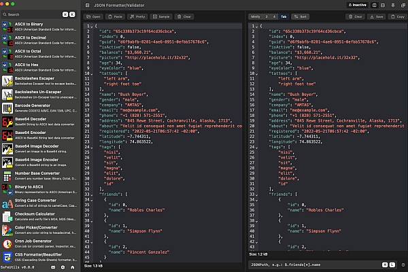408x272 pixels.
Task: Open the Base64 Encoder tool icon
Action: click(7, 135)
